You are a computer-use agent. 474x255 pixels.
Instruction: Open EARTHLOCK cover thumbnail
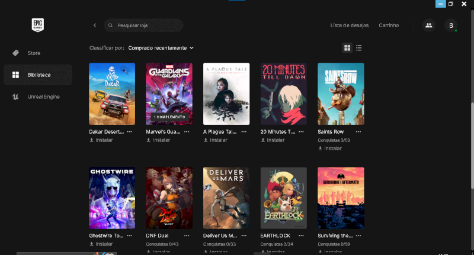click(x=284, y=198)
